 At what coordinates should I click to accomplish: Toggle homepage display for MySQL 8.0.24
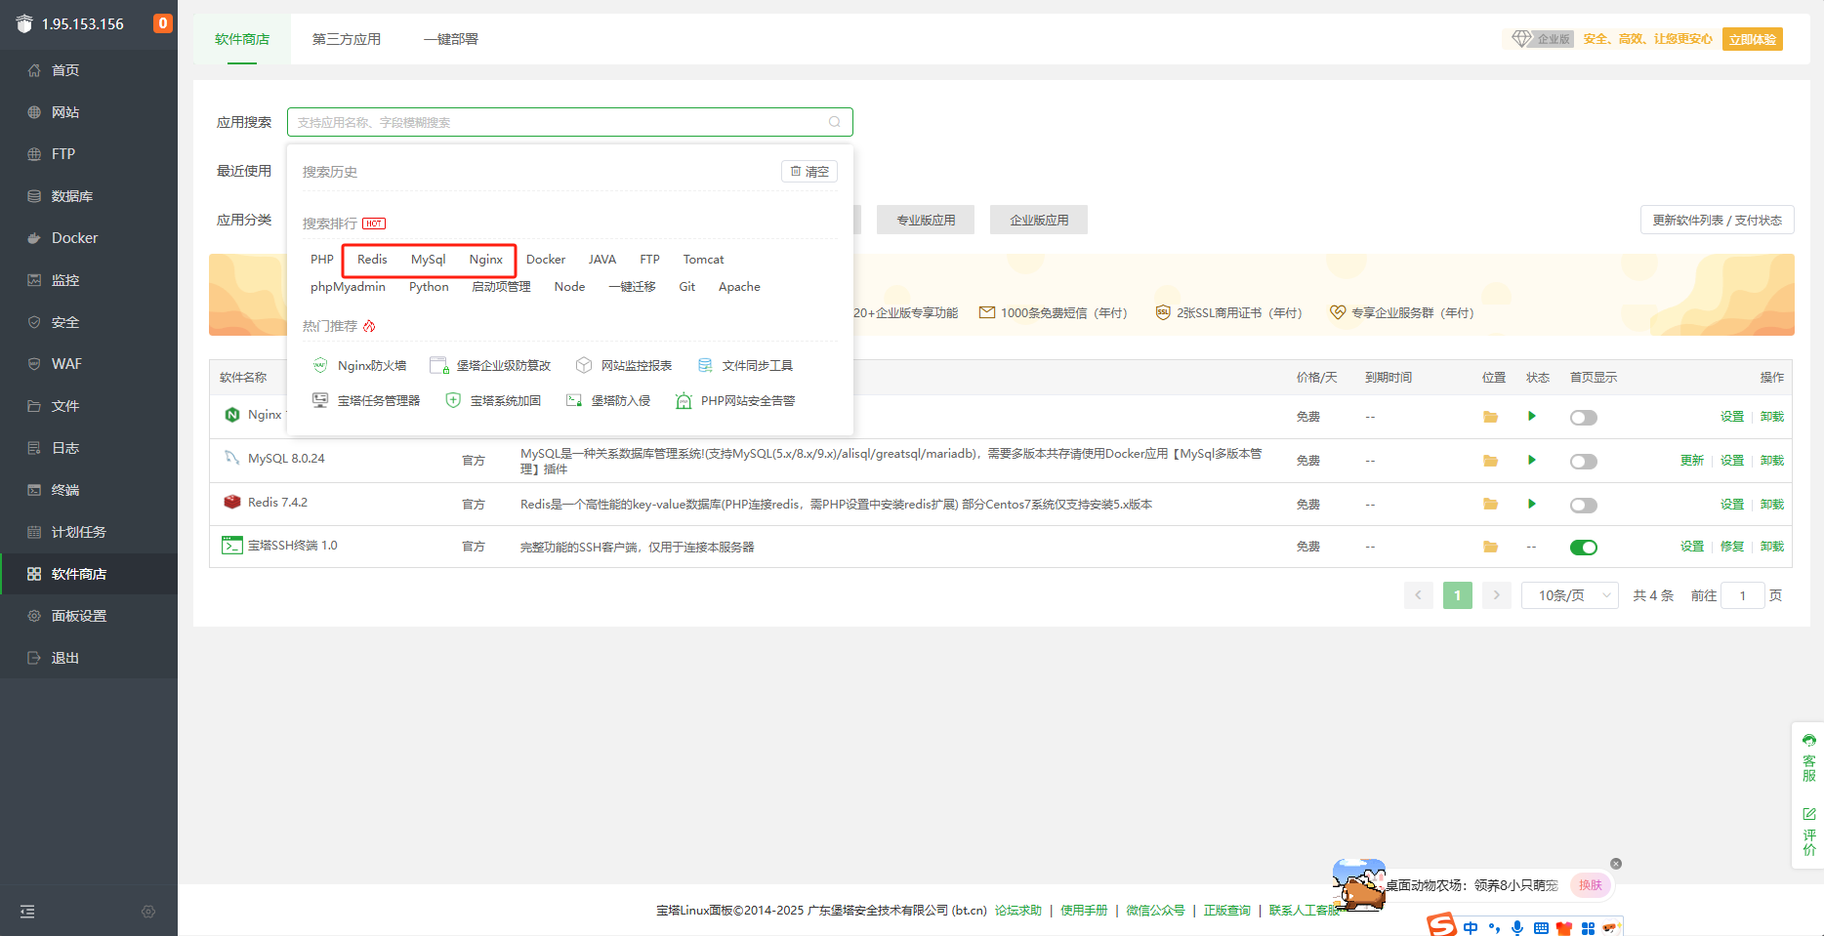coord(1584,462)
